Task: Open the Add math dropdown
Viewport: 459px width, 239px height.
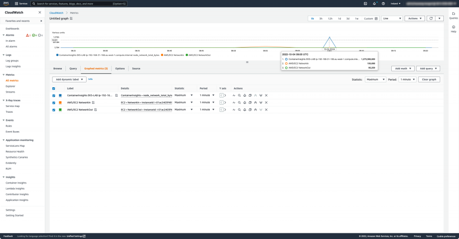Action: pyautogui.click(x=403, y=68)
